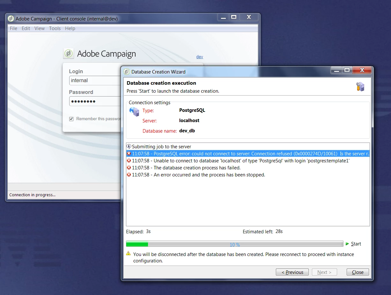Minimize the Database Creation Wizard window

click(336, 70)
